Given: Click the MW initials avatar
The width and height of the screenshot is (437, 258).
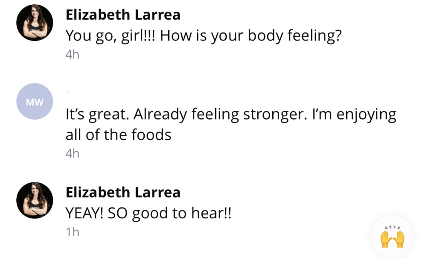Looking at the screenshot, I should pyautogui.click(x=35, y=102).
